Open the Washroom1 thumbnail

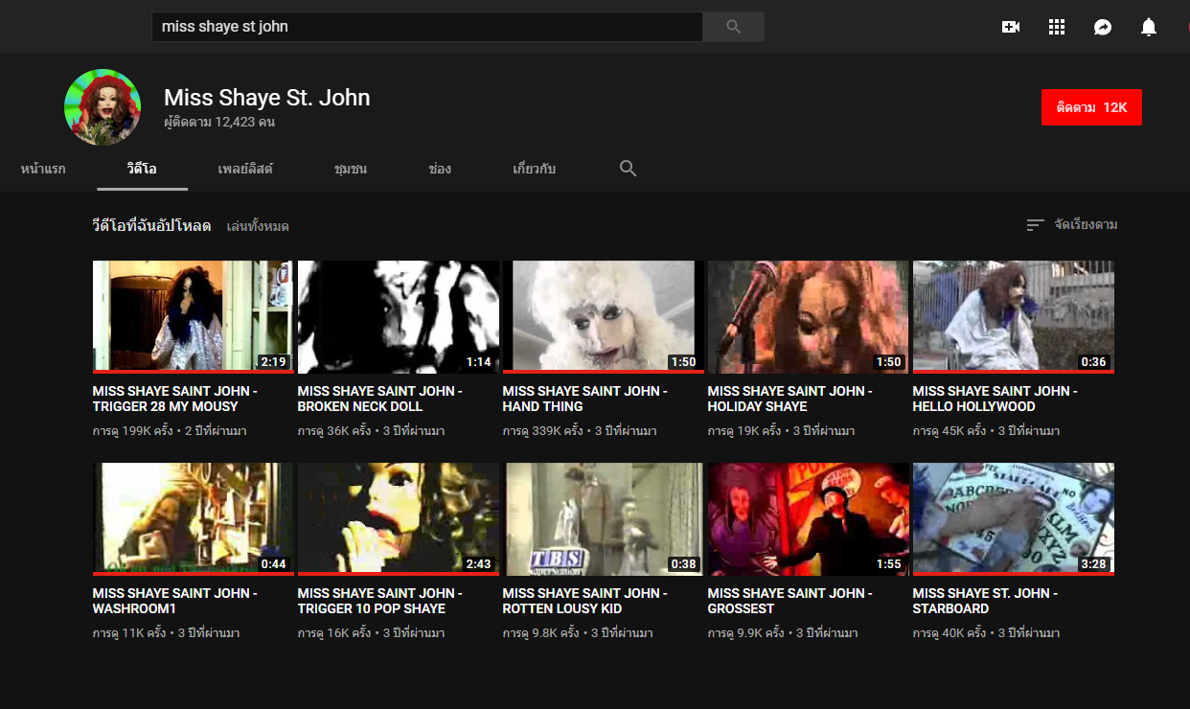click(x=194, y=519)
